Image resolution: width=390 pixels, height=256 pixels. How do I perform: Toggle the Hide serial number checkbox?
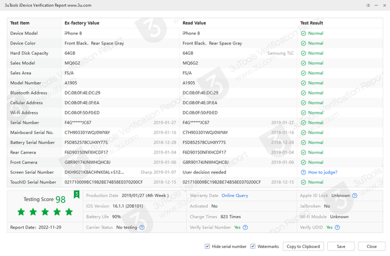[x=207, y=246]
